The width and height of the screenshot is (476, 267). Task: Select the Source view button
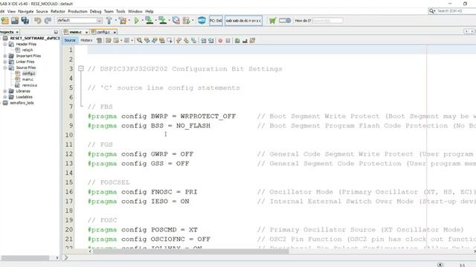pyautogui.click(x=70, y=40)
